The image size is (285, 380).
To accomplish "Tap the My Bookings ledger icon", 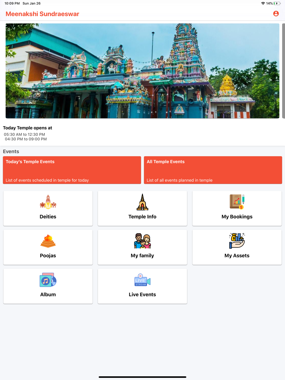I will pyautogui.click(x=237, y=202).
